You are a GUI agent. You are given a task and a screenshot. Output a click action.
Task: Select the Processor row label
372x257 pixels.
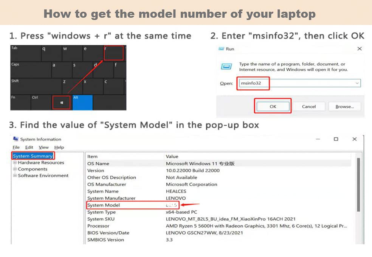(98, 226)
